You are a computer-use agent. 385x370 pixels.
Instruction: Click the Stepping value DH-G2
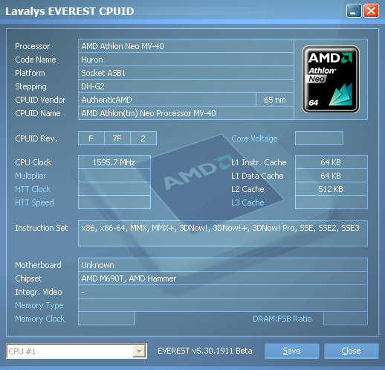(x=186, y=86)
